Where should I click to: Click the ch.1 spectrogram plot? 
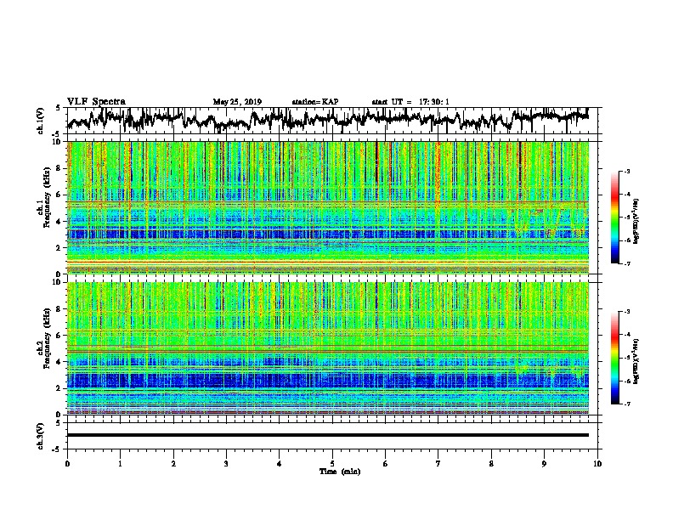point(328,207)
